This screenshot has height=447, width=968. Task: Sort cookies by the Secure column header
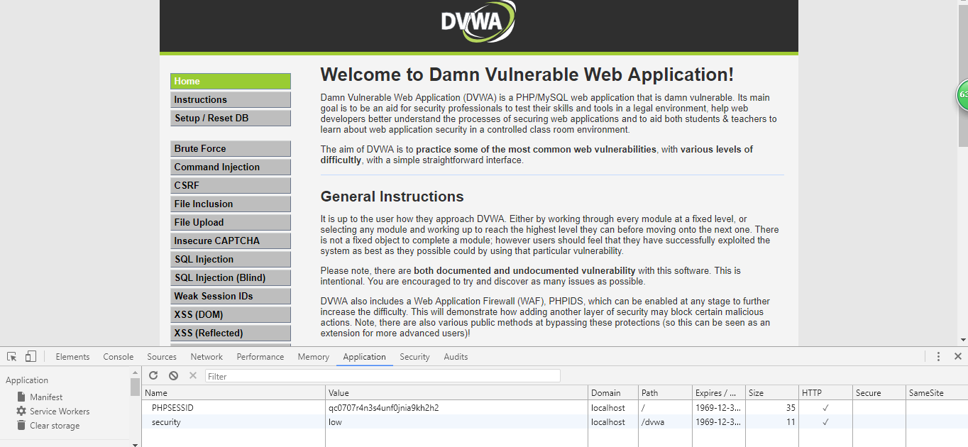point(879,392)
